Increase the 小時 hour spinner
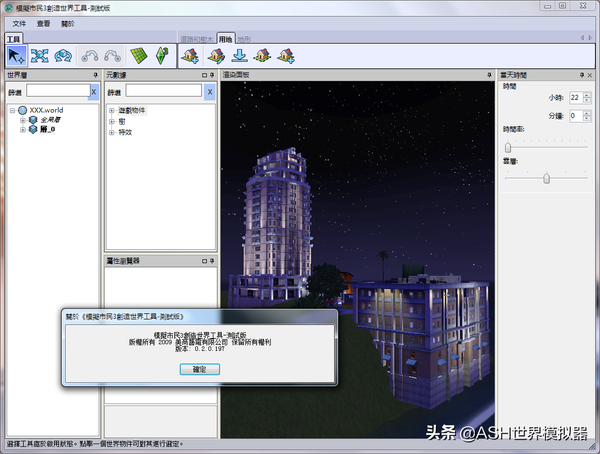 587,95
